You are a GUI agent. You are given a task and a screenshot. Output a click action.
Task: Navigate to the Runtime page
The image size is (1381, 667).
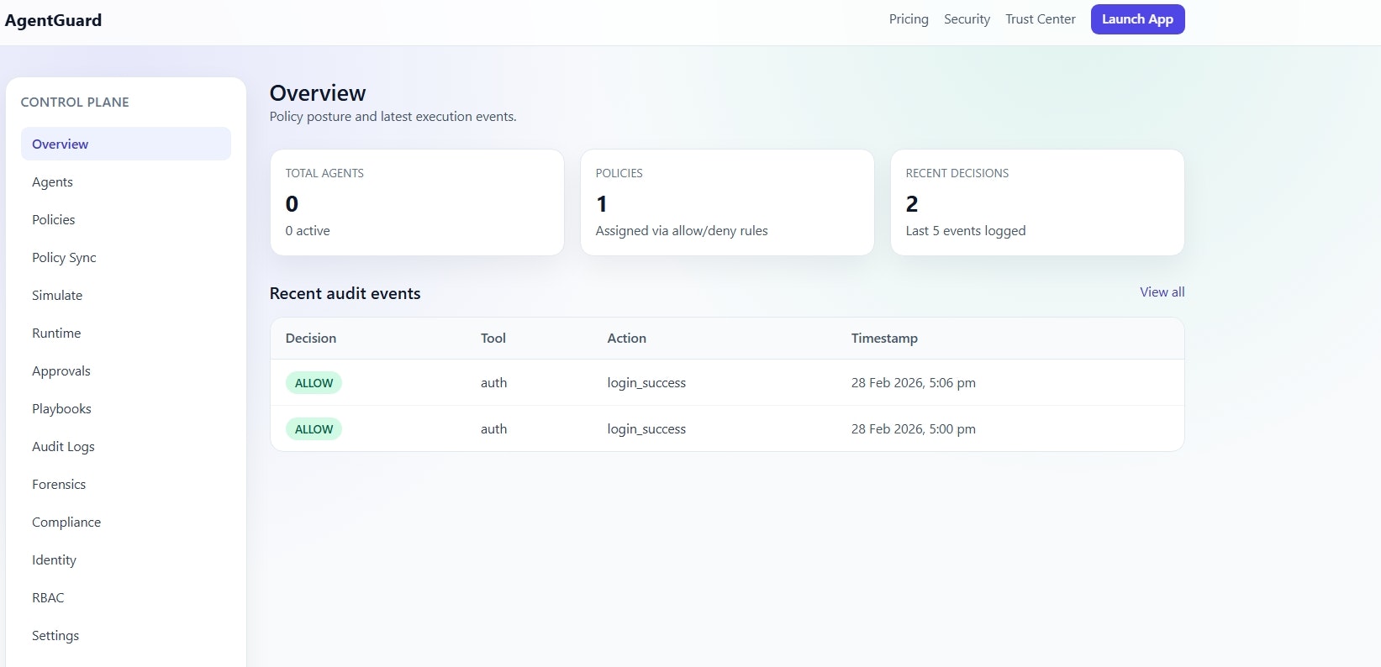pyautogui.click(x=56, y=333)
